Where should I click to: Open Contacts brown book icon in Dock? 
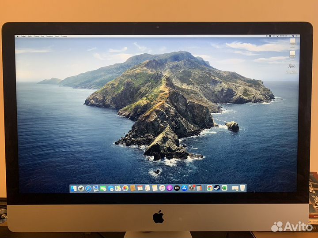pyautogui.click(x=132, y=188)
